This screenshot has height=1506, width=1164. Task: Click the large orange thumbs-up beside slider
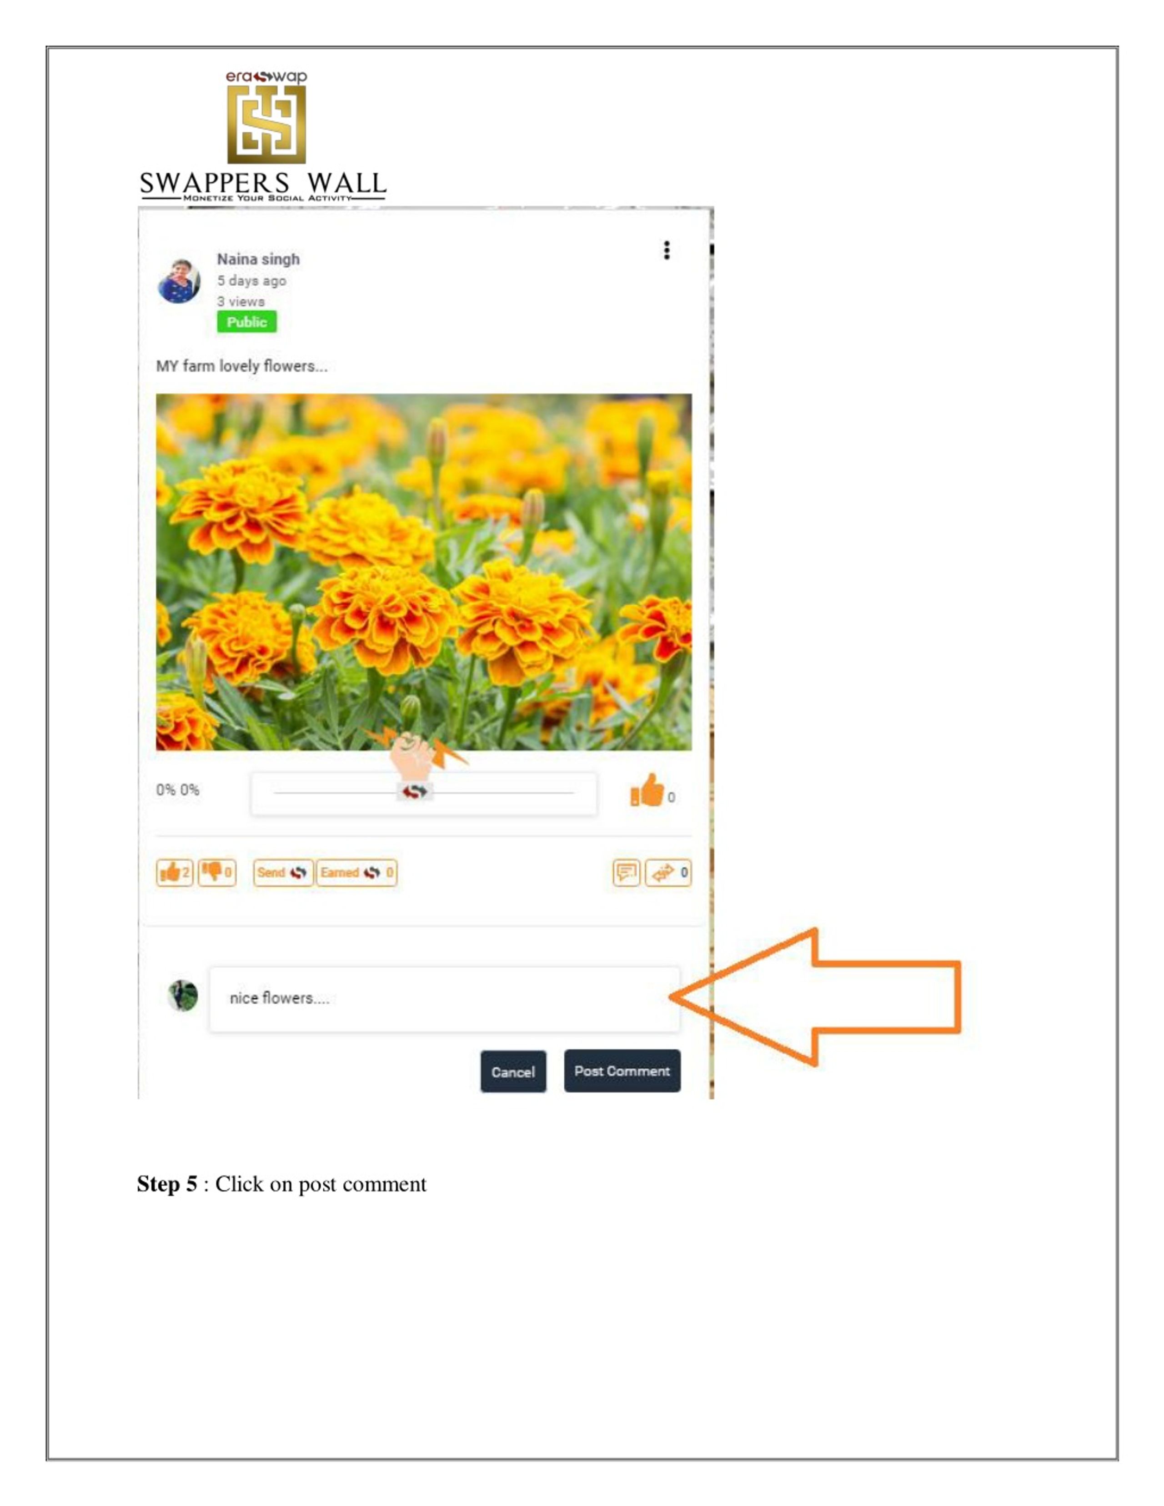(647, 790)
